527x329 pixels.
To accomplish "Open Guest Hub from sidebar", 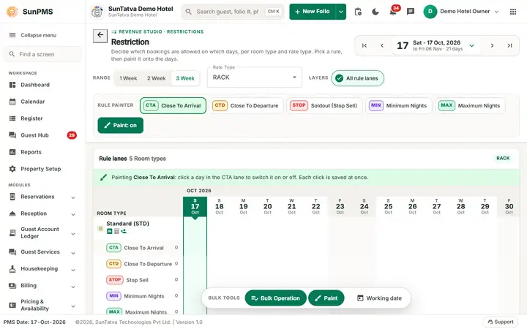I will point(42,135).
